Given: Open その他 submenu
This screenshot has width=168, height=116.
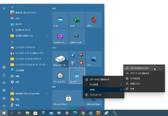Looking at the screenshot, I should 103,90.
